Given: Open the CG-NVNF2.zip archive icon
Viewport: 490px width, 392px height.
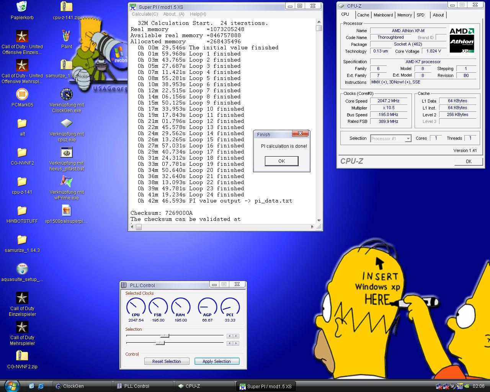Looking at the screenshot, I should (22, 356).
